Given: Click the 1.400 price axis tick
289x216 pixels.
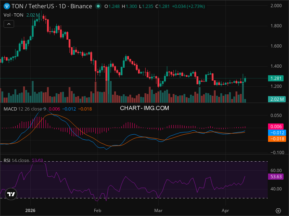Looking at the screenshot, I should tap(276, 66).
